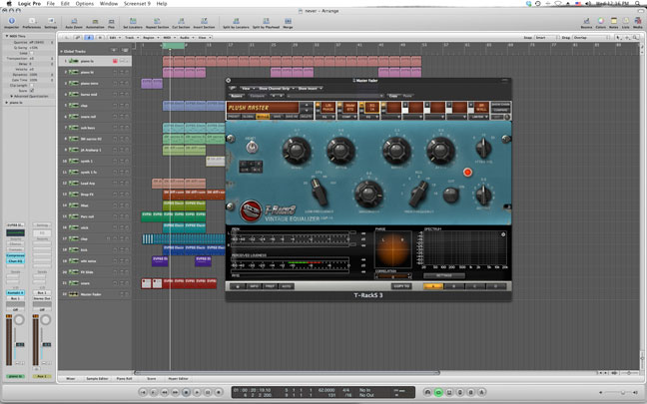Click the Cut Section toolbar icon
Screen dimensions: 647x404
[181, 21]
